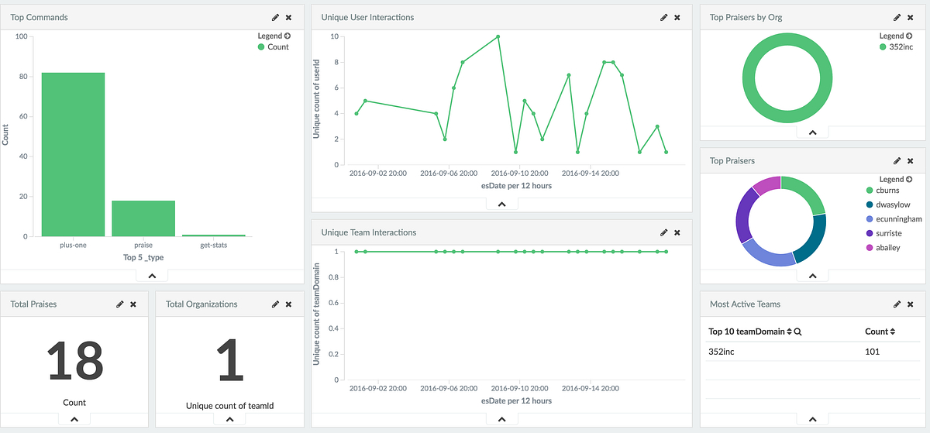Image resolution: width=930 pixels, height=433 pixels.
Task: Collapse the Top Praisers legend
Action: [895, 179]
